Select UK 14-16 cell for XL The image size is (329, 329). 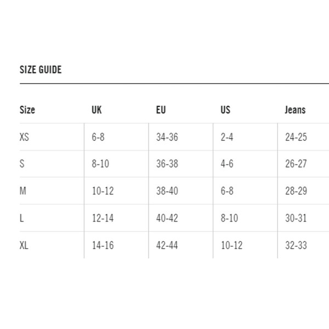[103, 245]
